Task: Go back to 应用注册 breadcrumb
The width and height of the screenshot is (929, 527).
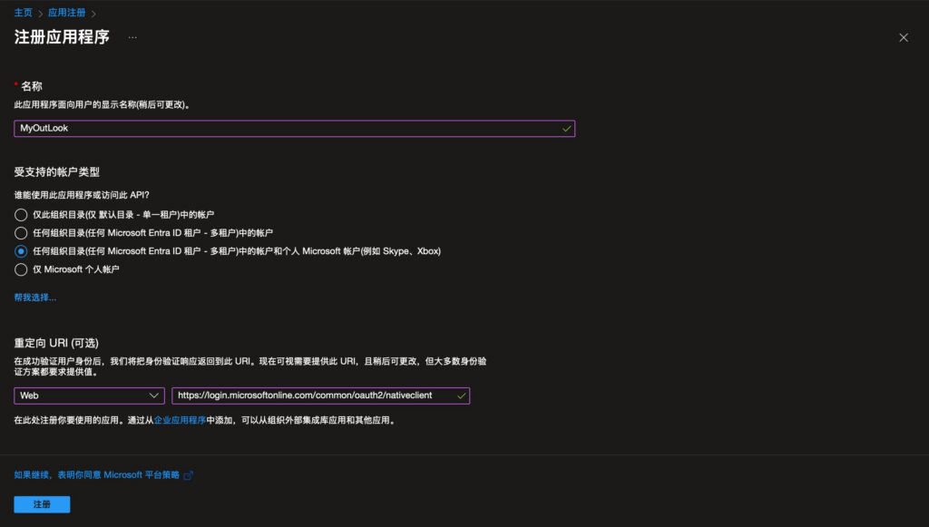Action: [x=67, y=13]
